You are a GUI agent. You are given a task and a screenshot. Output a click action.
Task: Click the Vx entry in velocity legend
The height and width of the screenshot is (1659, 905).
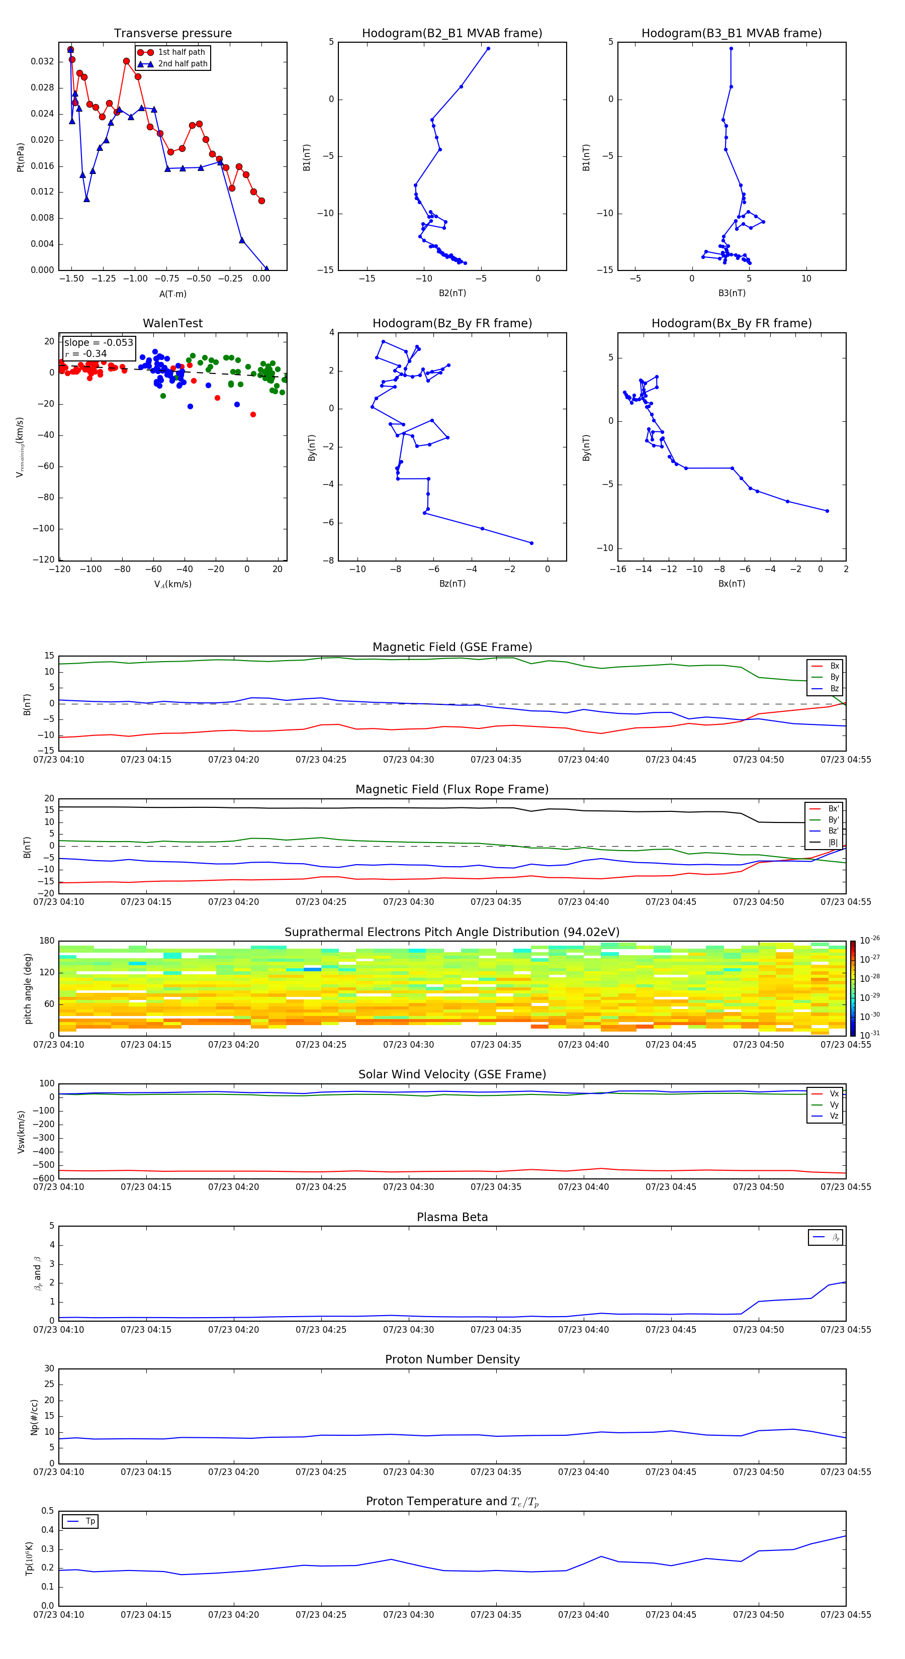pos(825,1093)
